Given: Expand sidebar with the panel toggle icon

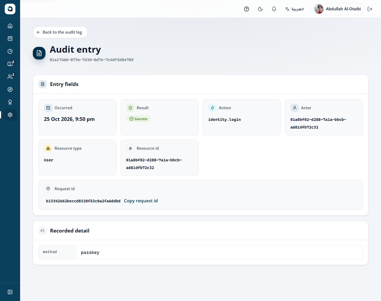Looking at the screenshot, I should (10, 292).
